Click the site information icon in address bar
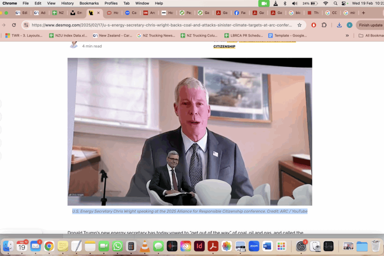Viewport: 384px width, 256px height. click(26, 25)
